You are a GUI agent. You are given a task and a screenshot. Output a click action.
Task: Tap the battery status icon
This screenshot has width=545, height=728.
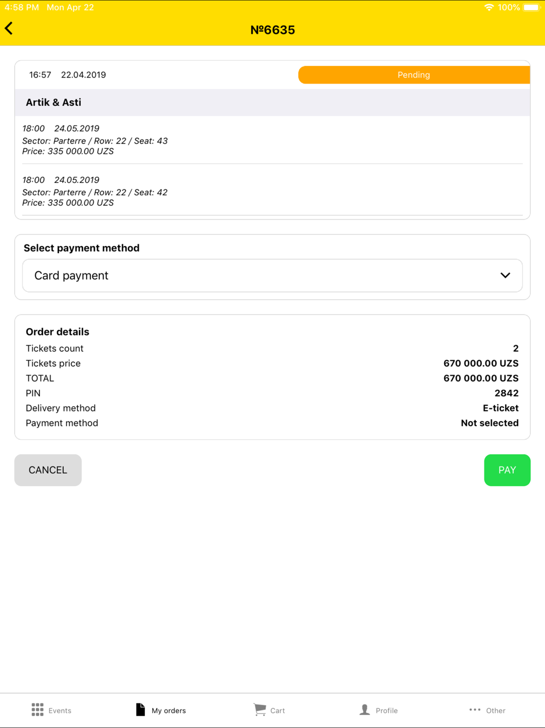tap(531, 8)
